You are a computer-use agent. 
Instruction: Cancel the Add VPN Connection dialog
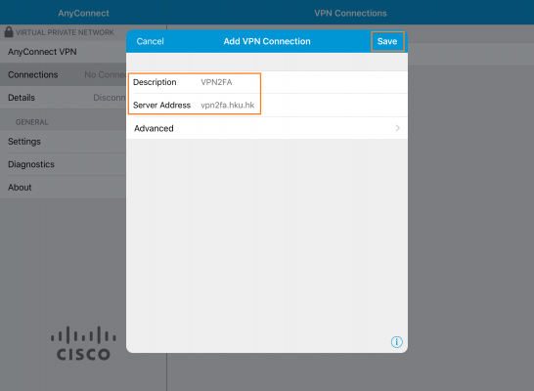click(x=151, y=41)
